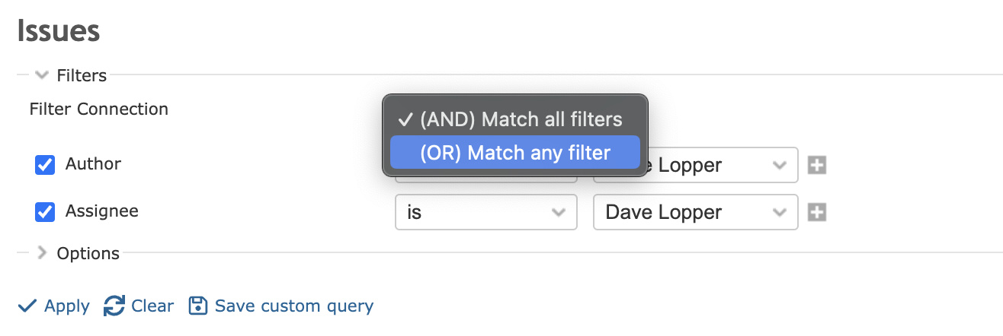Expand the Options section label
Screen dimensions: 1003x336
88,253
